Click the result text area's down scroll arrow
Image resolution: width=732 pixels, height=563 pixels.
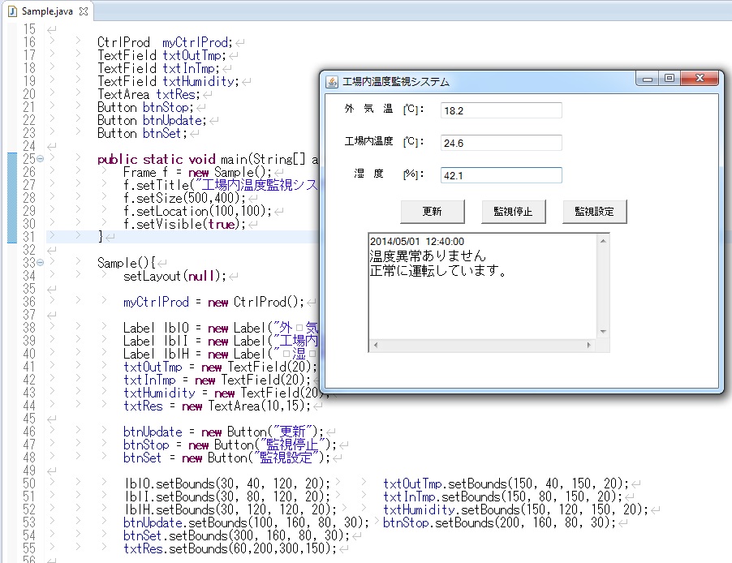click(x=603, y=332)
